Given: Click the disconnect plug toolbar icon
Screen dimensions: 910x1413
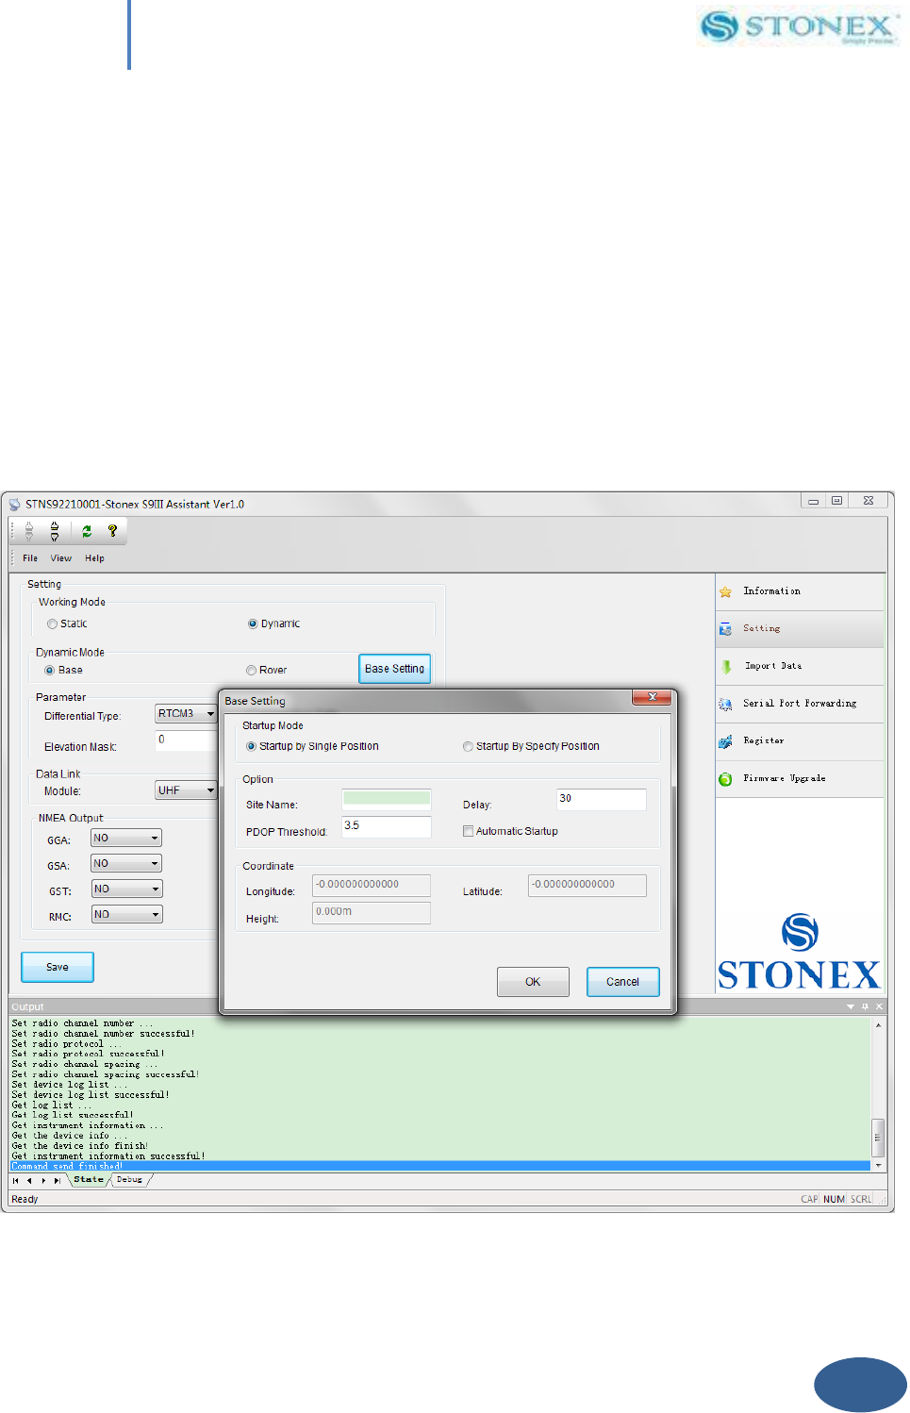Looking at the screenshot, I should 55,531.
